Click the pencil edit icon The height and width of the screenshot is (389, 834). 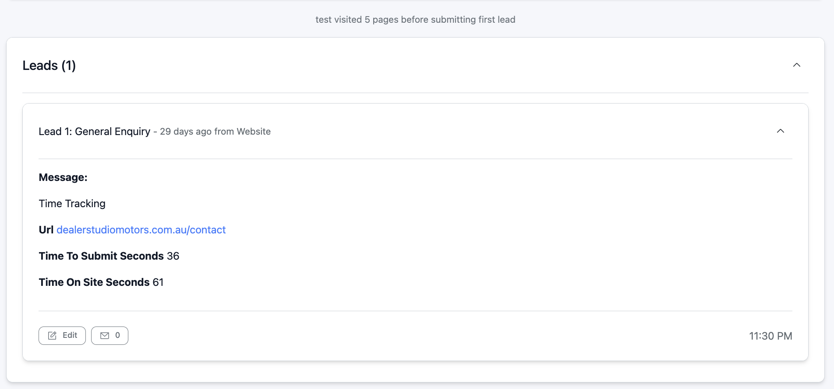[x=52, y=336]
